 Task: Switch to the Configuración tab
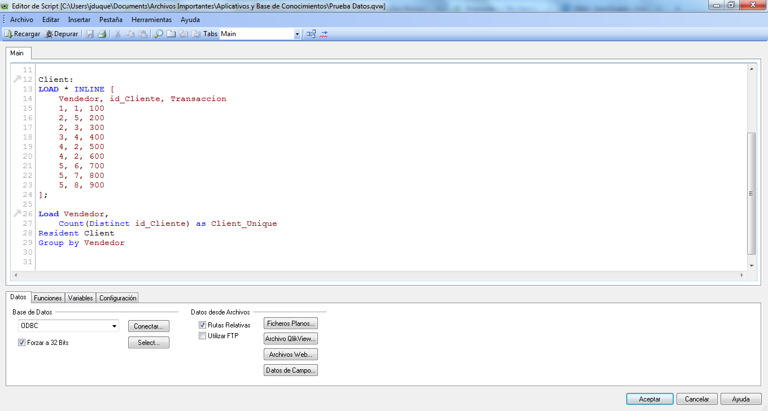click(118, 298)
